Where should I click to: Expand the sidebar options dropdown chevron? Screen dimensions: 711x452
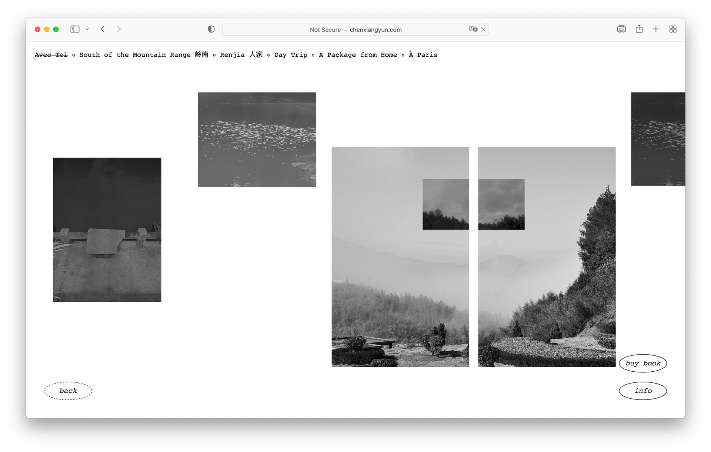[x=87, y=29]
